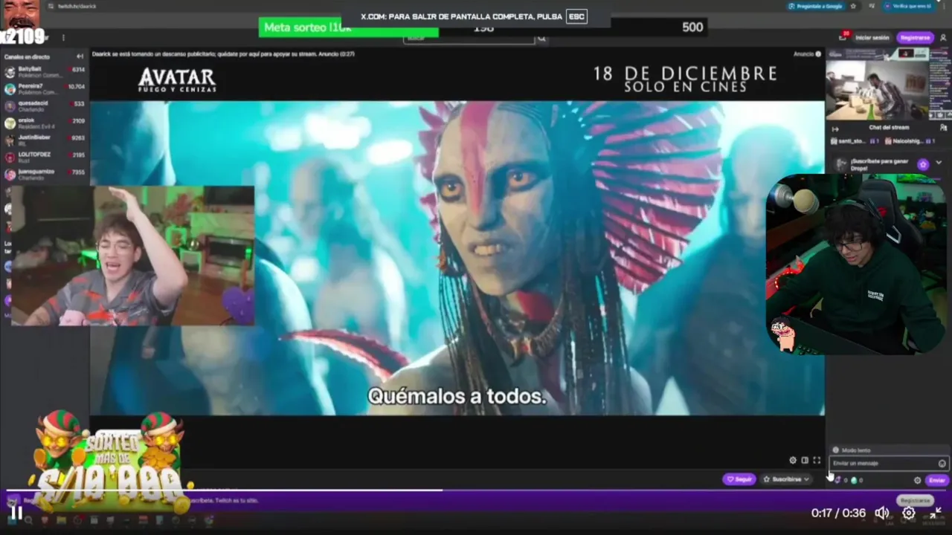Open chat settings gear beside Enviar
952x535 pixels.
(917, 480)
